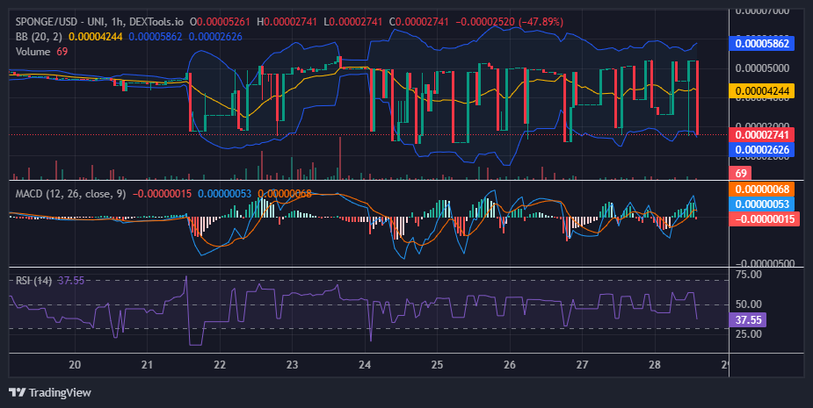813x408 pixels.
Task: Click the last red candle at chart's right edge
Action: [697, 97]
